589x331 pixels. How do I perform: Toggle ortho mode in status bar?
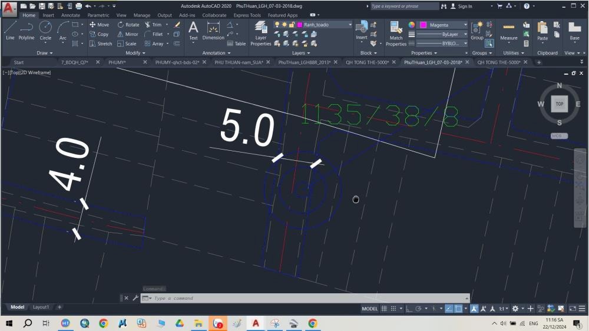coord(409,309)
